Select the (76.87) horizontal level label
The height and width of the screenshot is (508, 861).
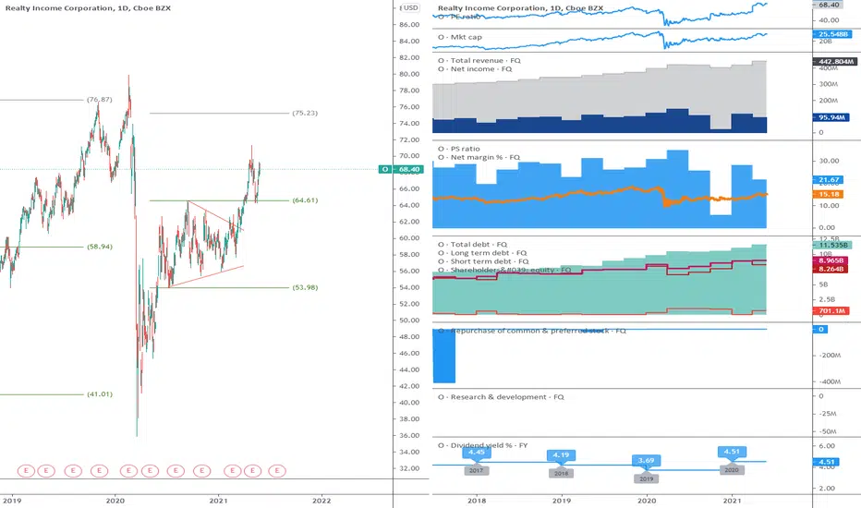pos(100,100)
